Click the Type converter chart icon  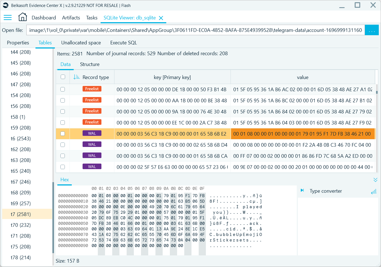tap(374, 191)
